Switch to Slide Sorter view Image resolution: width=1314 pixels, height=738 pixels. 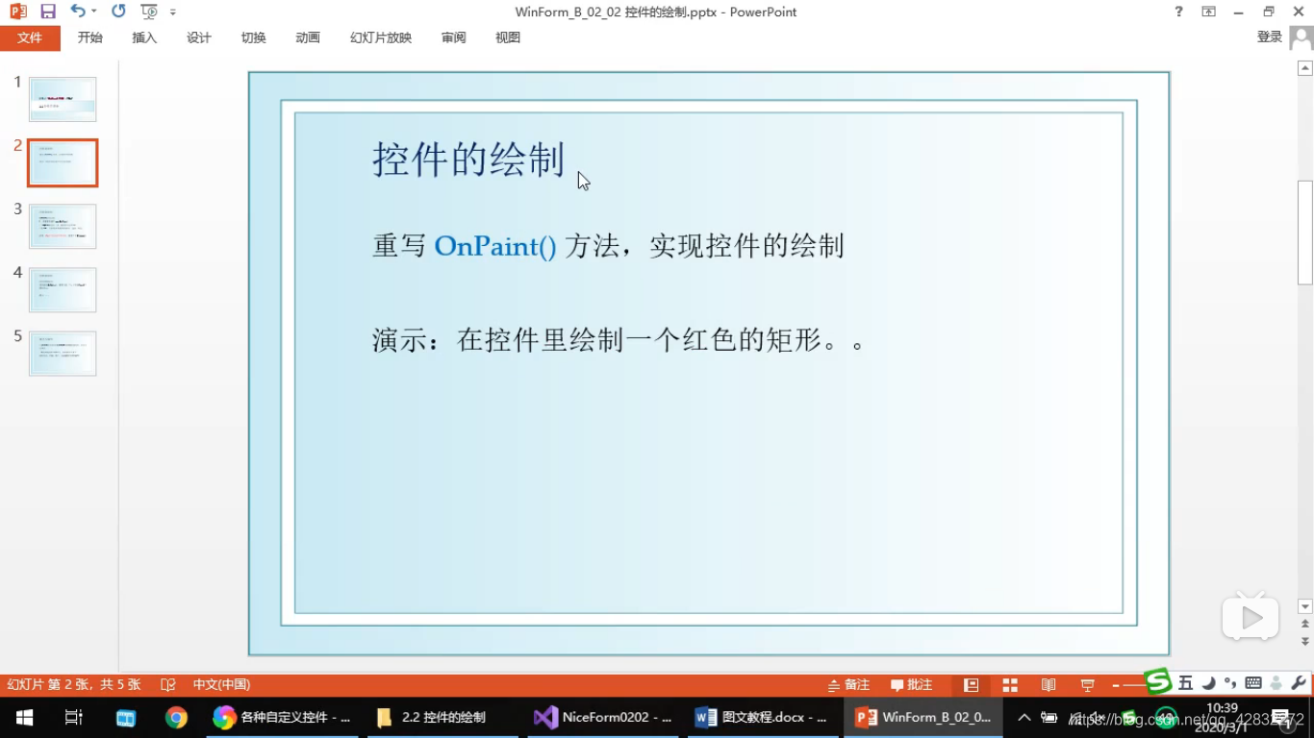[x=1010, y=685]
